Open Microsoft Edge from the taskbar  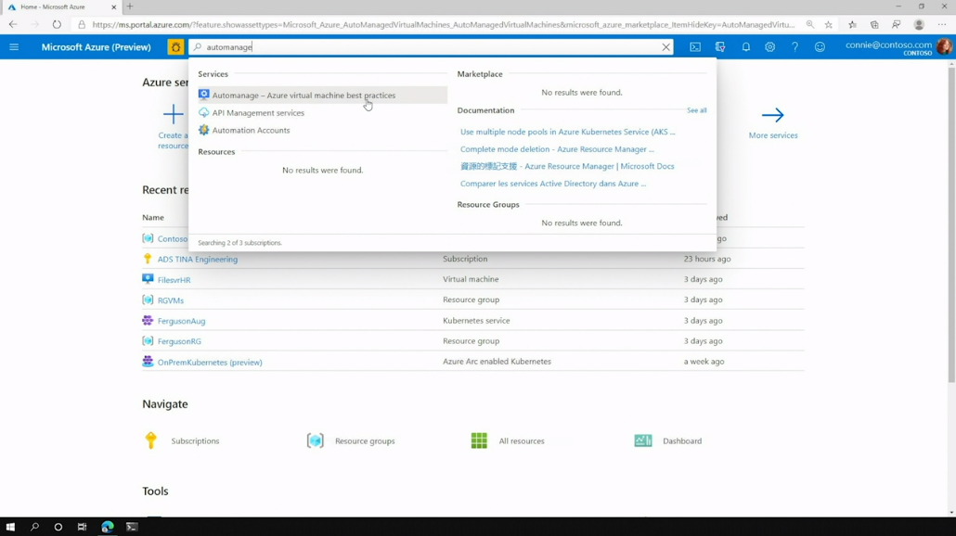click(107, 527)
